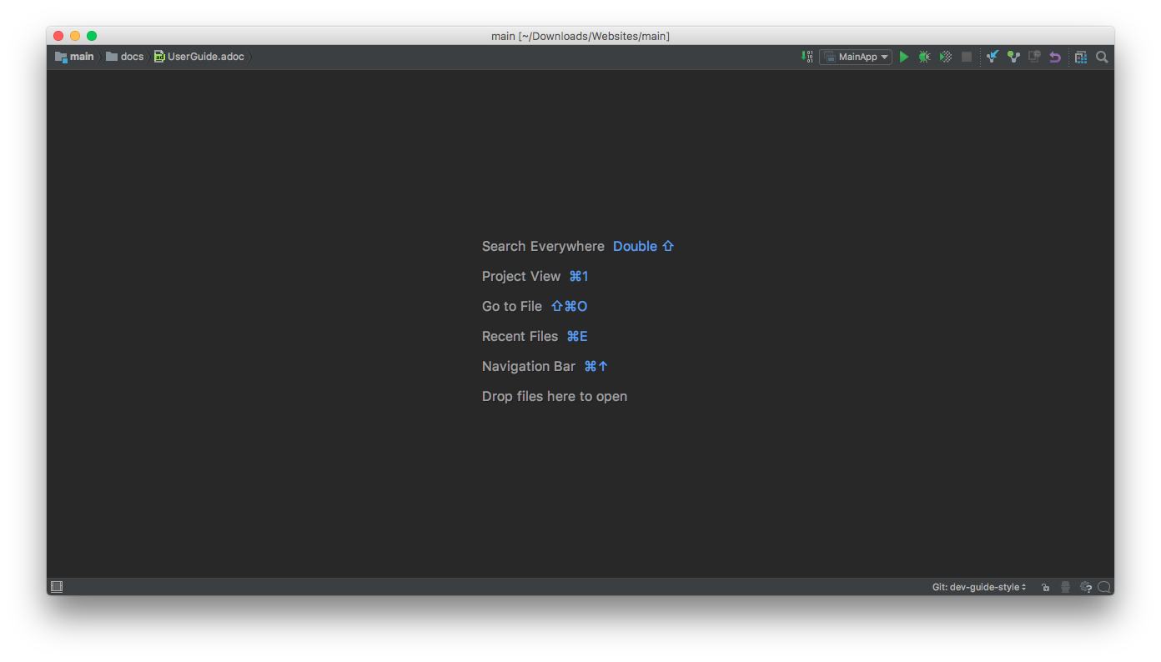This screenshot has height=662, width=1161.
Task: Commit changes with the green VCS icon
Action: click(x=1013, y=57)
